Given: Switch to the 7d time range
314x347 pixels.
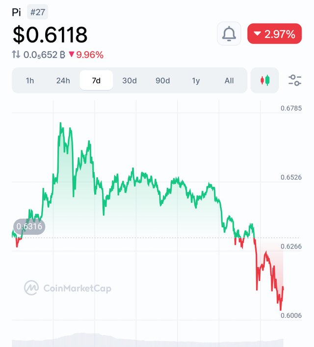Looking at the screenshot, I should [x=96, y=80].
